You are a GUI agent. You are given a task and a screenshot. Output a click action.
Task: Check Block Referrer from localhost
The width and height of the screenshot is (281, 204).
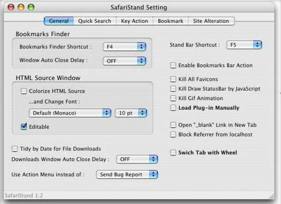[173, 135]
